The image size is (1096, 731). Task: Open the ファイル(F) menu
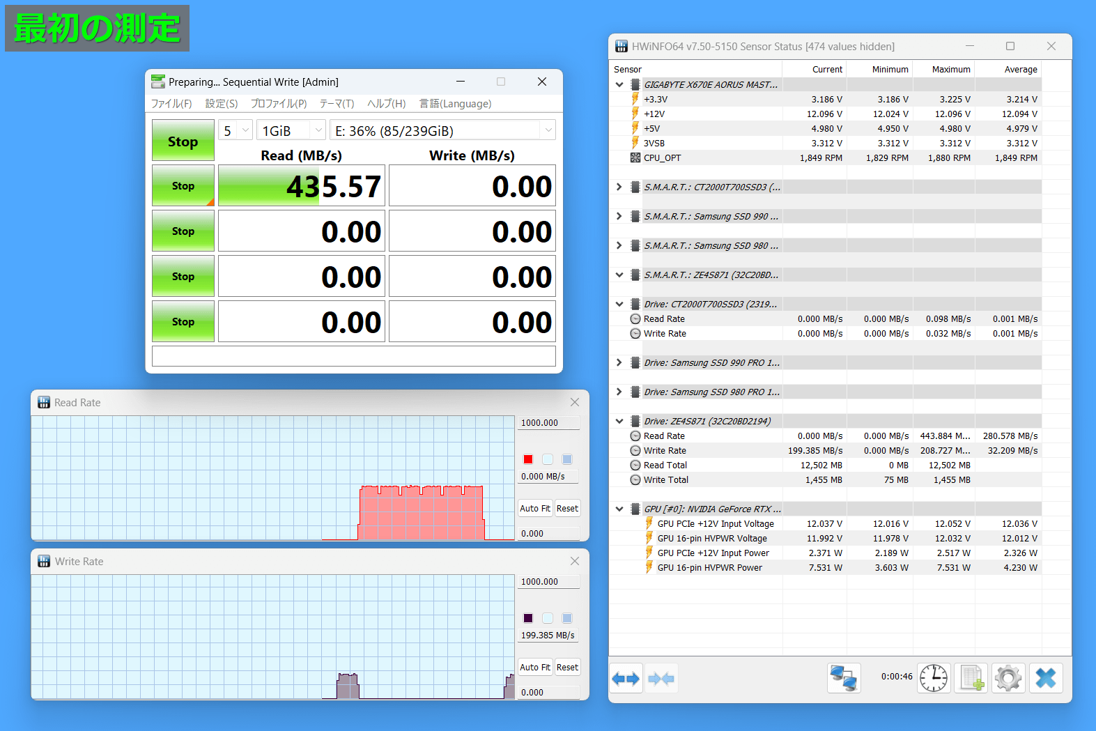[171, 103]
